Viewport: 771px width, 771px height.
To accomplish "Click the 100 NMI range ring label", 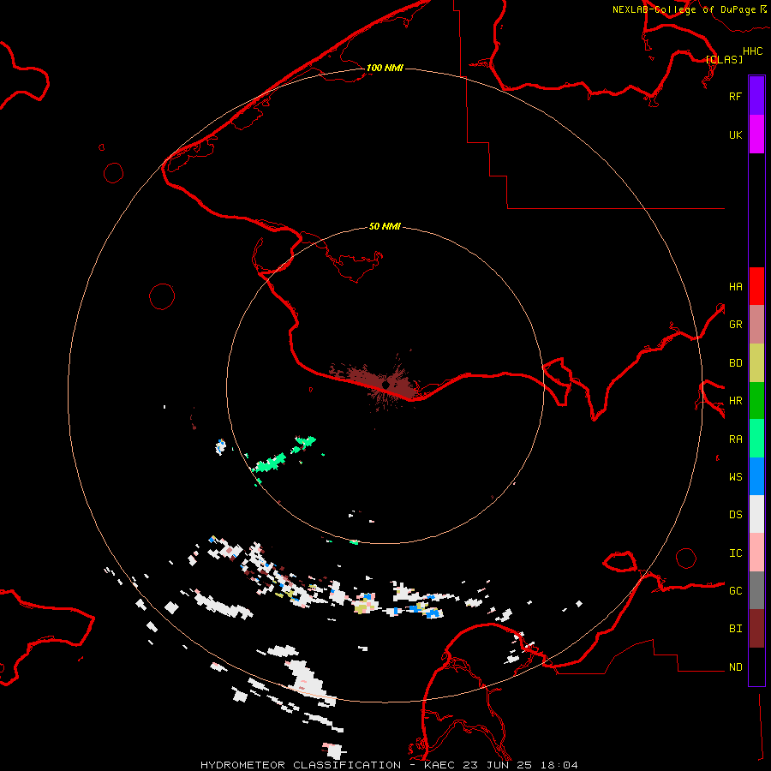I will tap(385, 68).
